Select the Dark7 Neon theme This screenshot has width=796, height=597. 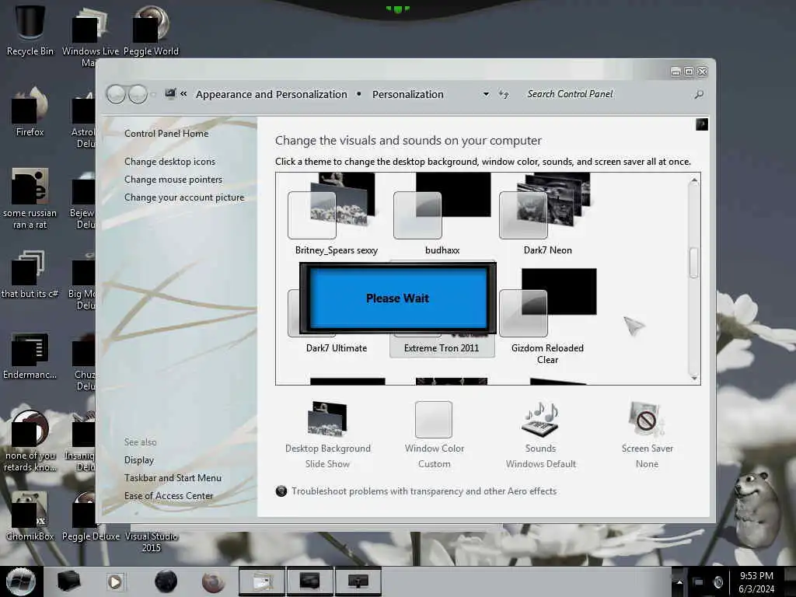click(547, 214)
